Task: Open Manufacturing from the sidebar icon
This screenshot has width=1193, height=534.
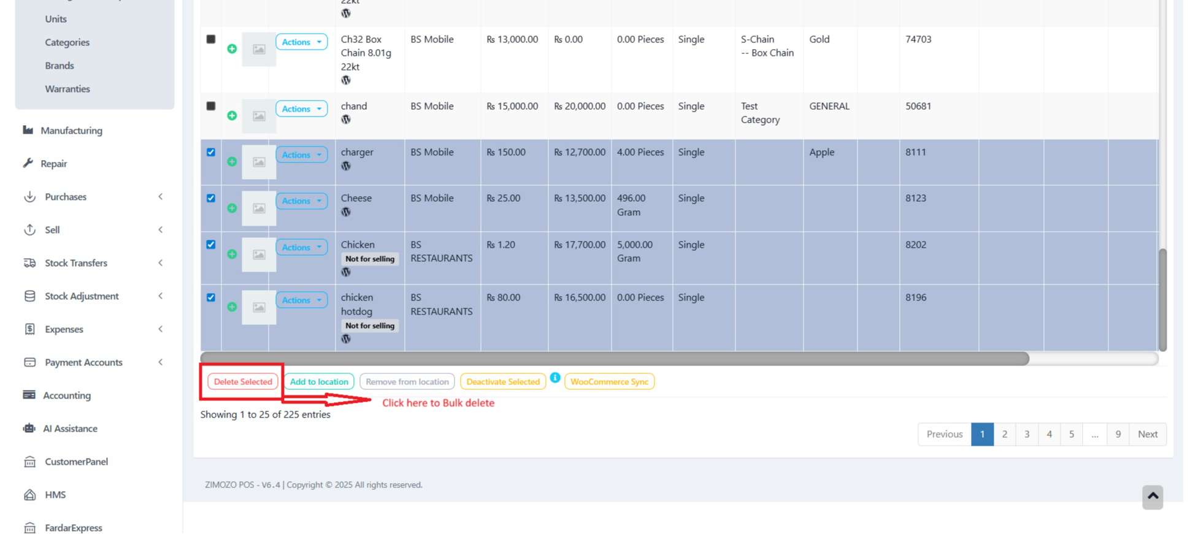Action: pos(28,130)
